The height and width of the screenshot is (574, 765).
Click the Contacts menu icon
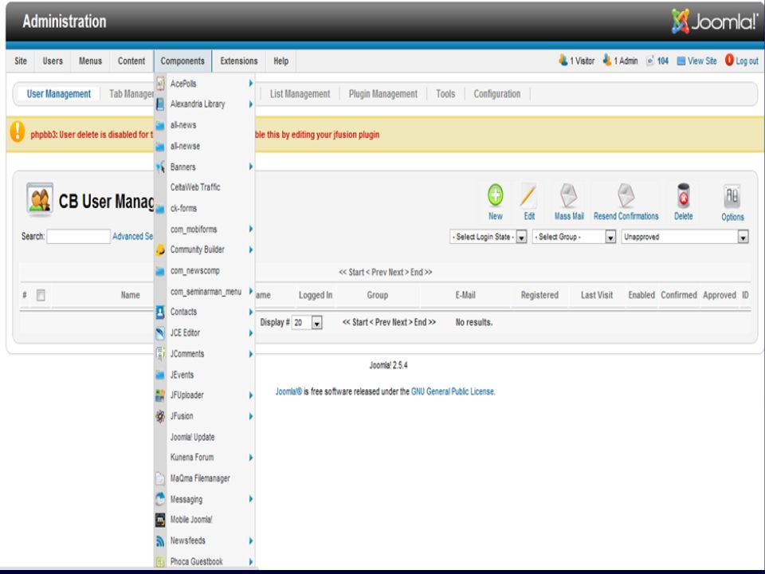(x=160, y=312)
